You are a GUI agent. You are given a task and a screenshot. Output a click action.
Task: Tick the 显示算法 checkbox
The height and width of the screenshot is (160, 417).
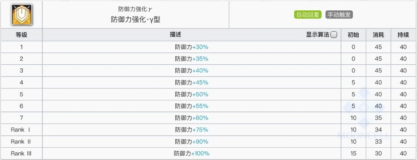pyautogui.click(x=334, y=35)
